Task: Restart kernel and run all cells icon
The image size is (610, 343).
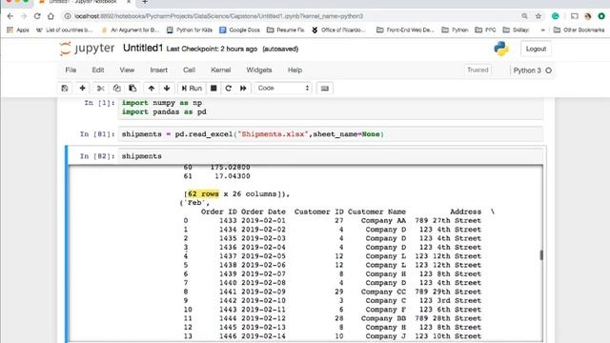Action: point(243,89)
